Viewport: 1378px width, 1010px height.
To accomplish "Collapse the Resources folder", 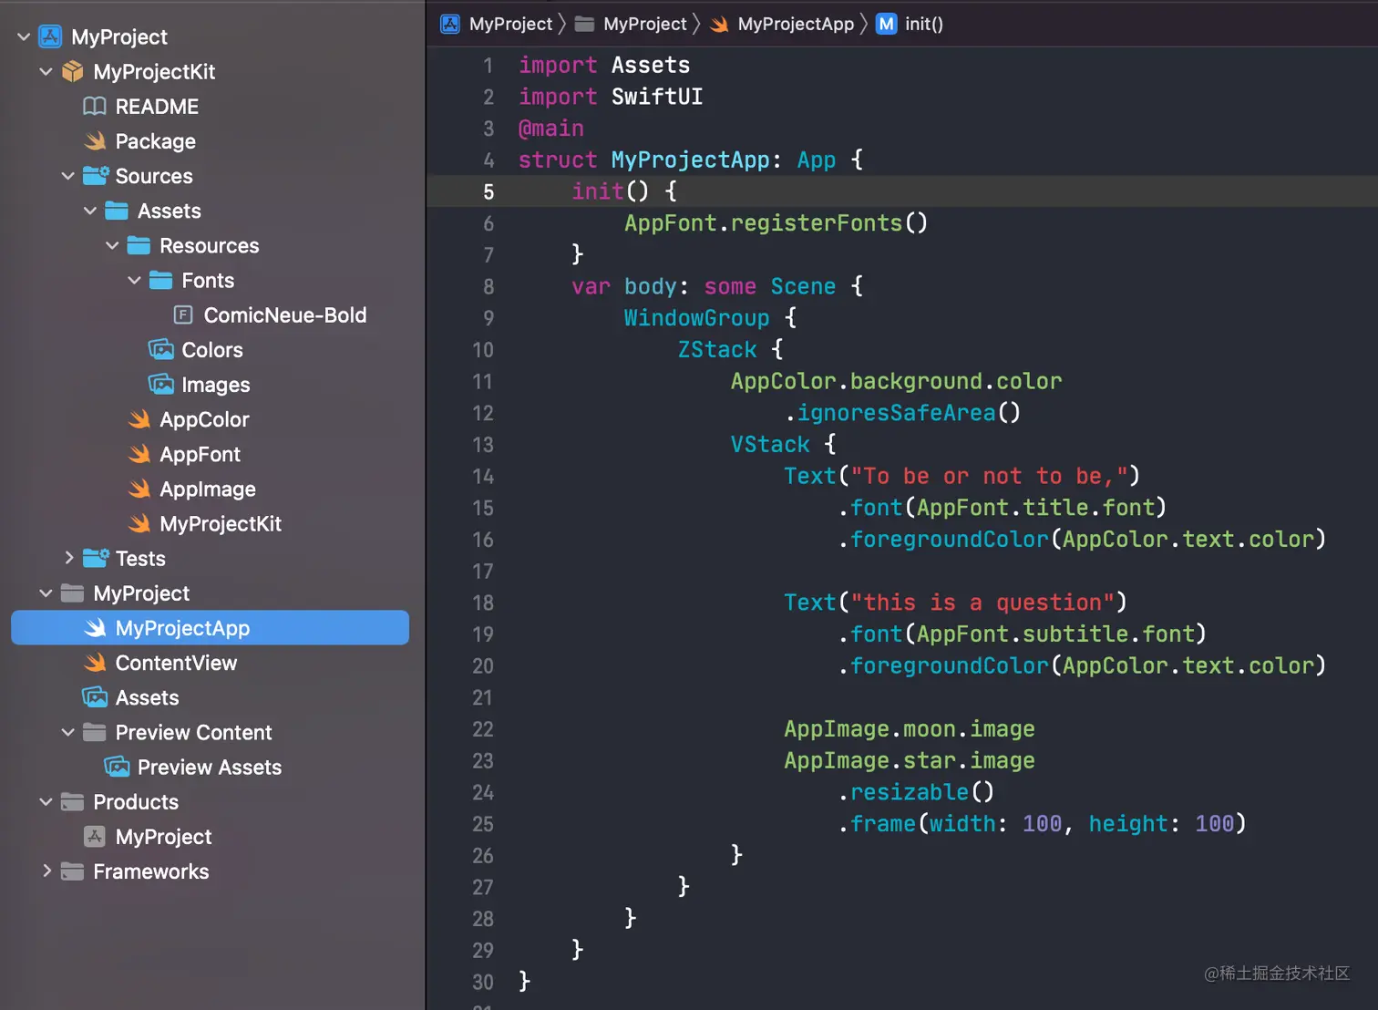I will coord(112,245).
